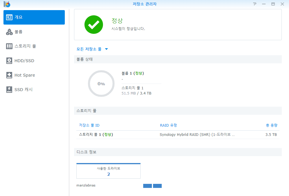Select the SSD 캐시 sidebar icon
This screenshot has height=196, width=289.
tap(9, 89)
